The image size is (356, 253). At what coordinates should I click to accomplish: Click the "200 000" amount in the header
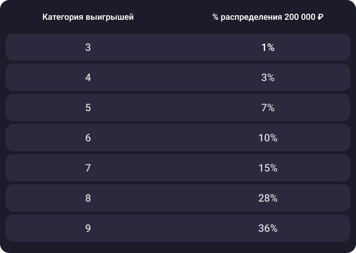click(x=300, y=17)
